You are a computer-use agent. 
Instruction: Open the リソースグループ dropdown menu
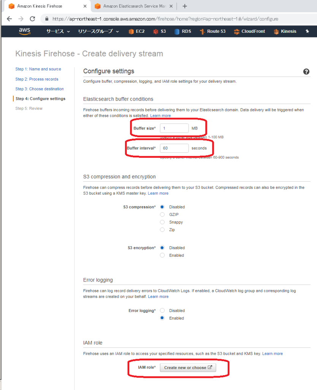coord(98,31)
